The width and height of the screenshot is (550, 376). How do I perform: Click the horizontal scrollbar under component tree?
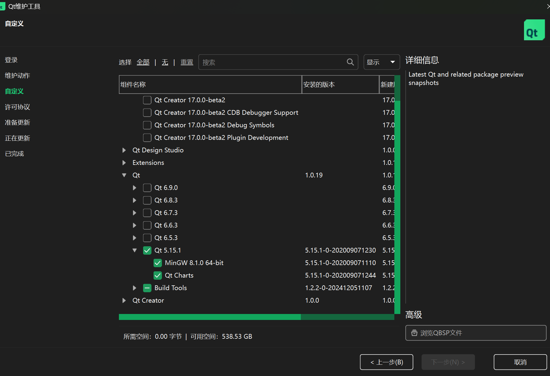210,317
